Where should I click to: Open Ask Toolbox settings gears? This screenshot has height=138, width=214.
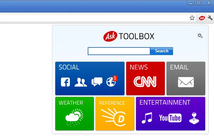[x=200, y=36]
